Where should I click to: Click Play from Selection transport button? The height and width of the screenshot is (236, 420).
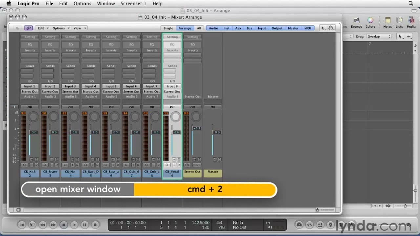point(32,225)
